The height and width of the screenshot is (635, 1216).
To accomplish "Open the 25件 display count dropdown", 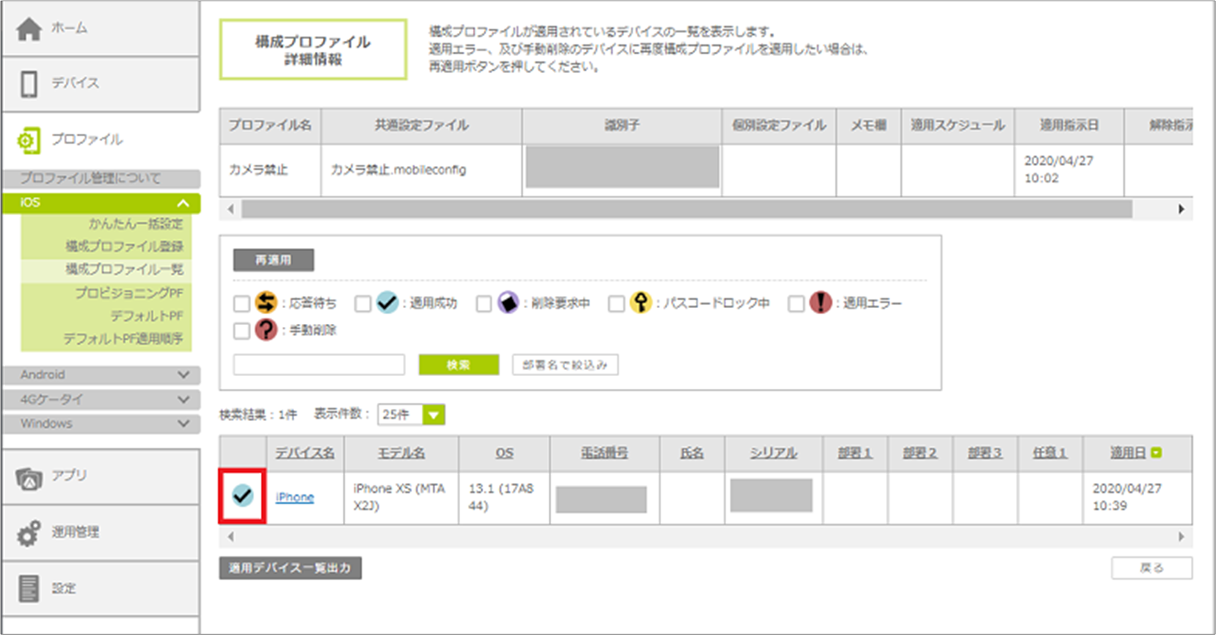I will pyautogui.click(x=433, y=415).
